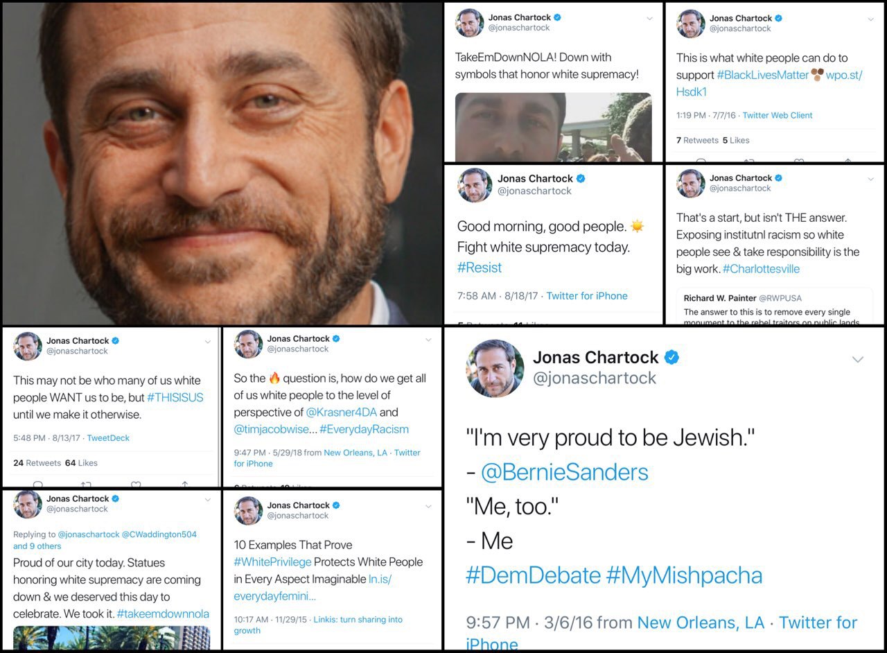This screenshot has width=887, height=653.
Task: Open the dropdown arrow on the TakeEmDownNOLA tweet
Action: pyautogui.click(x=649, y=19)
